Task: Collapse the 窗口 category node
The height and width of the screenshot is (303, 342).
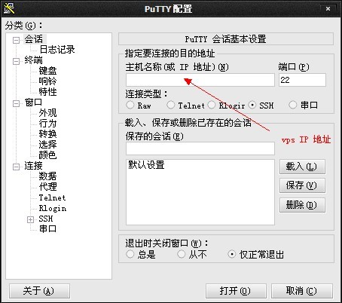Action: (x=16, y=103)
